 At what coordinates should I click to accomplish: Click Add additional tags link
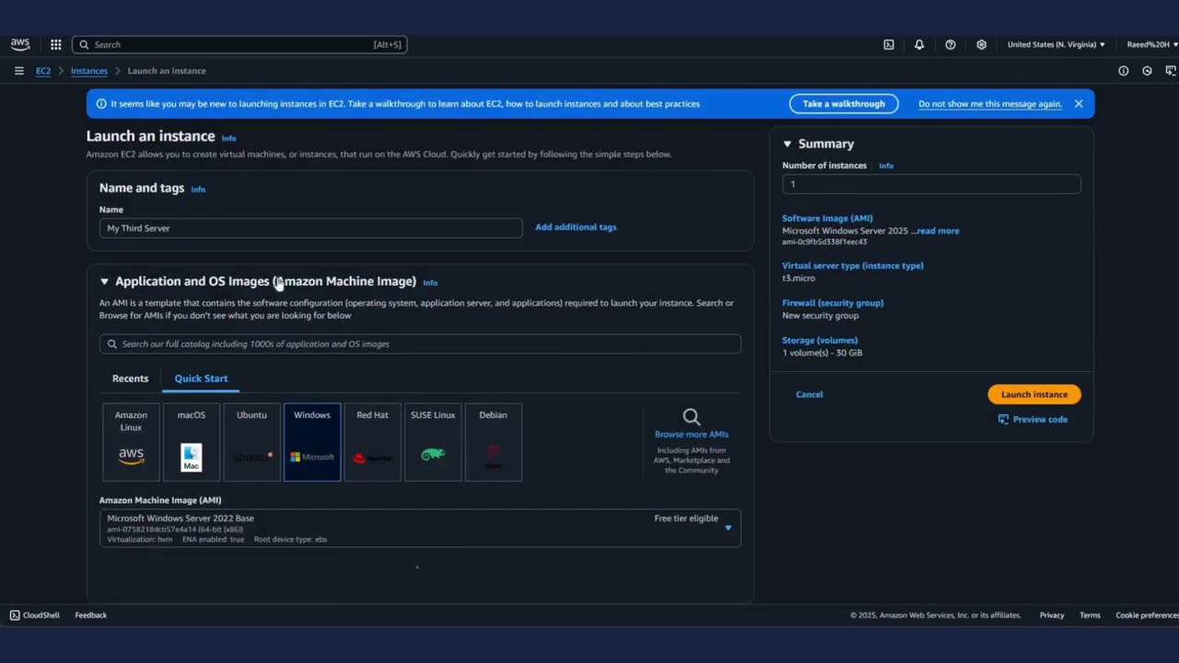[576, 227]
